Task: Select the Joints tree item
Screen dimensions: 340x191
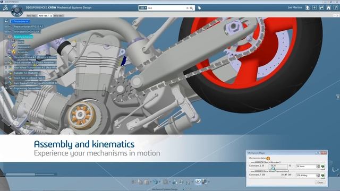Action: tap(21, 42)
